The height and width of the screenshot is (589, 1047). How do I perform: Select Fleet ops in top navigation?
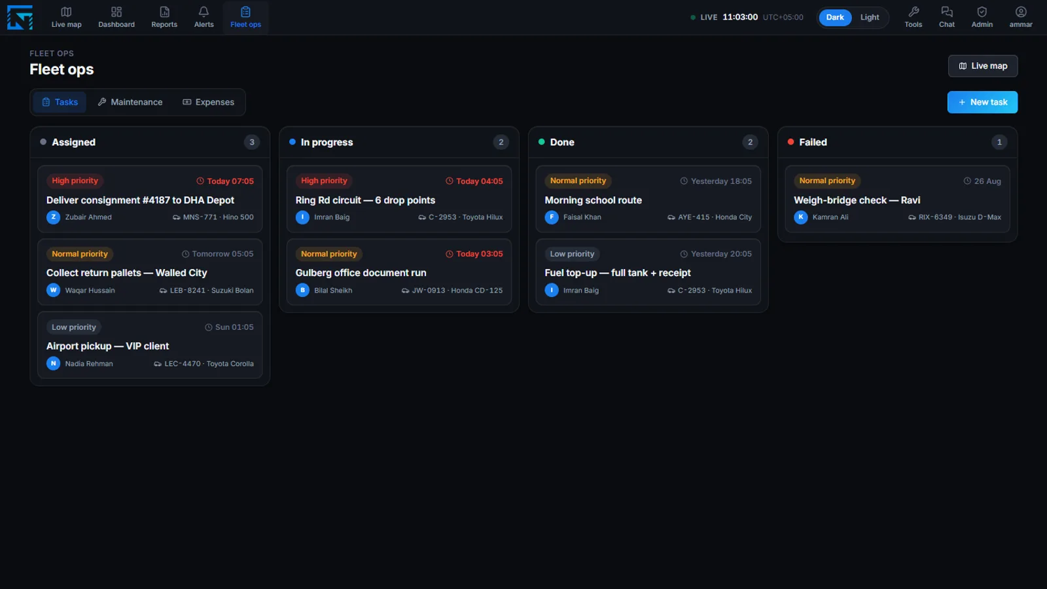point(245,18)
